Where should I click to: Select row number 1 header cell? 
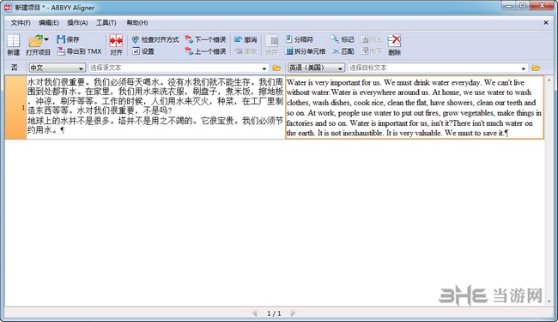[15, 107]
